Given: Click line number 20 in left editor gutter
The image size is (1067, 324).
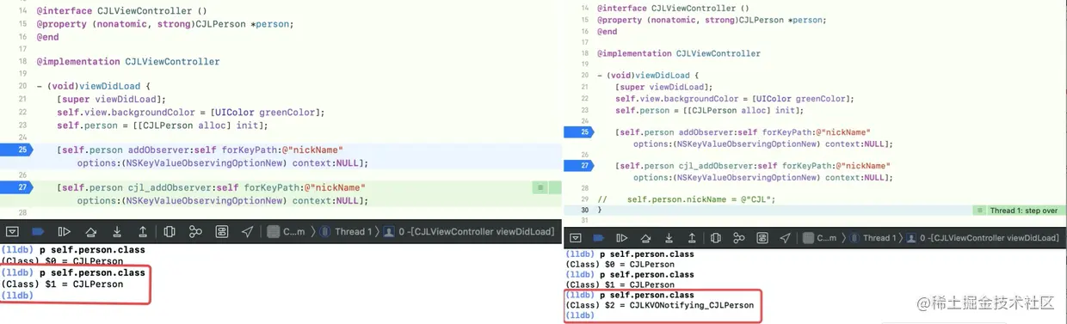Looking at the screenshot, I should click(23, 86).
